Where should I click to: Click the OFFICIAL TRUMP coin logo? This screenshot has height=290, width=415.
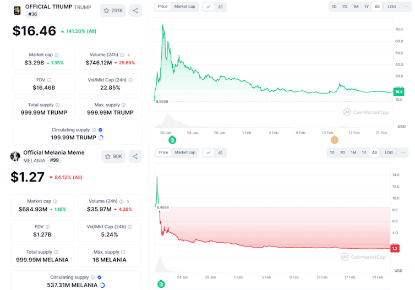tap(17, 10)
